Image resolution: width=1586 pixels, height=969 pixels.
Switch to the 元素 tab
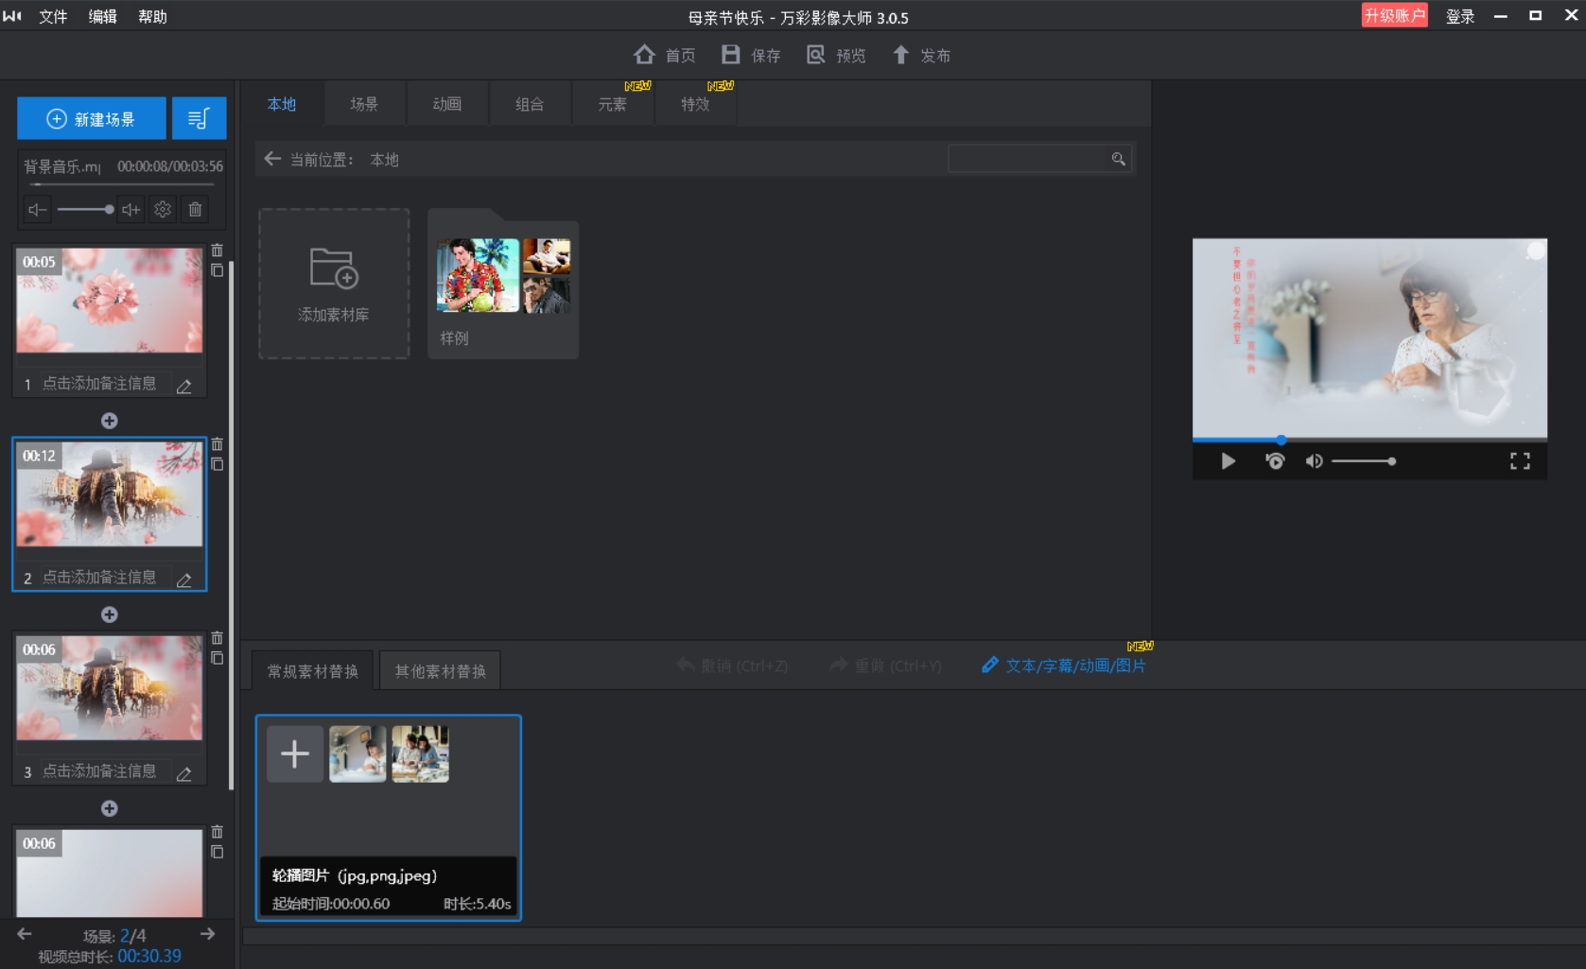pos(613,104)
